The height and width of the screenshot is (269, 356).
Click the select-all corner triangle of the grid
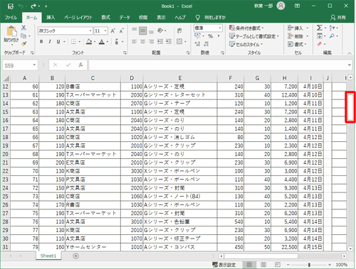6,78
